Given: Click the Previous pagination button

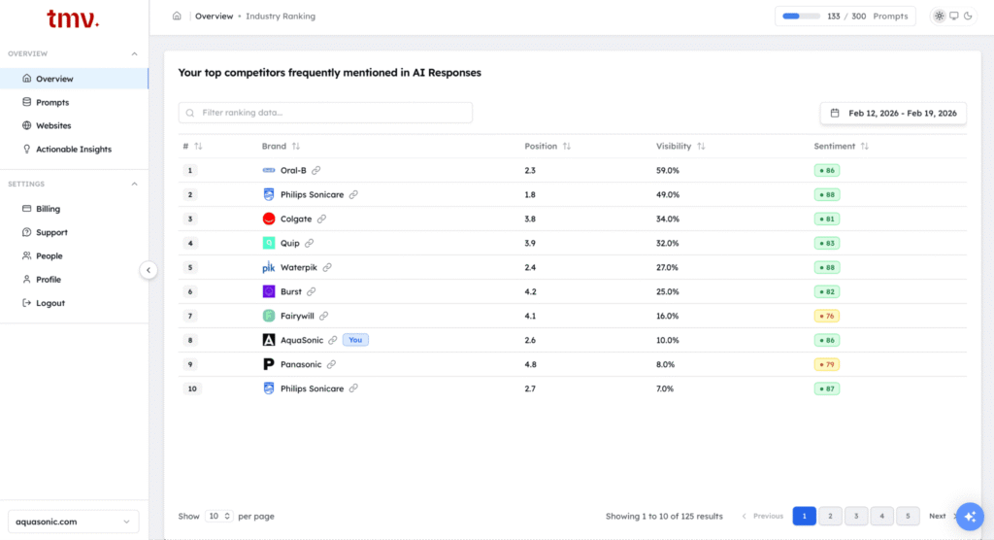Looking at the screenshot, I should [763, 516].
